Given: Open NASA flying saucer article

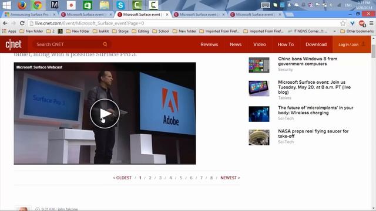Looking at the screenshot, I should coord(313,134).
